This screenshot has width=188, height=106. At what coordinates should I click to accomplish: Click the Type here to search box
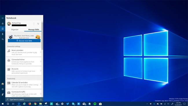(24, 99)
